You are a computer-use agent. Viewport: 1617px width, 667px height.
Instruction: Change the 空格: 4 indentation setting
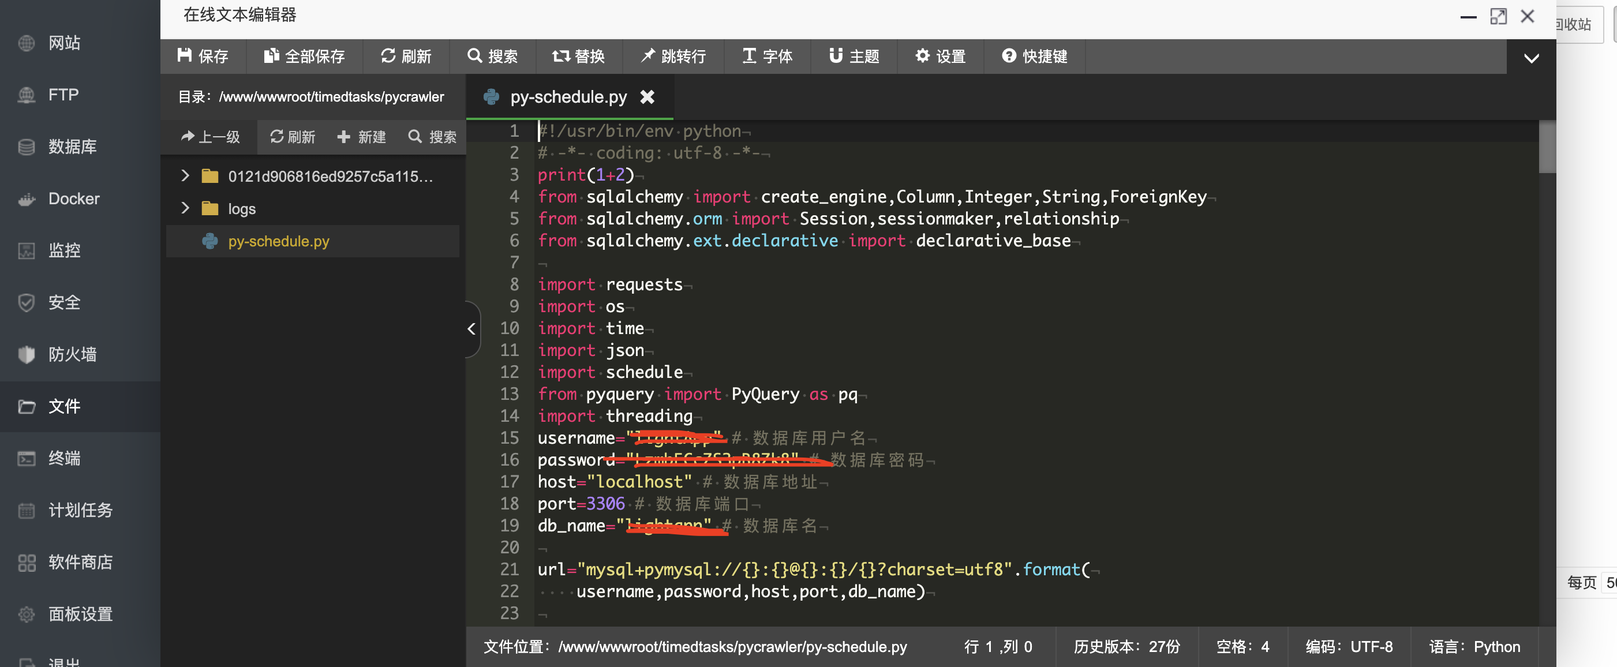tap(1243, 647)
